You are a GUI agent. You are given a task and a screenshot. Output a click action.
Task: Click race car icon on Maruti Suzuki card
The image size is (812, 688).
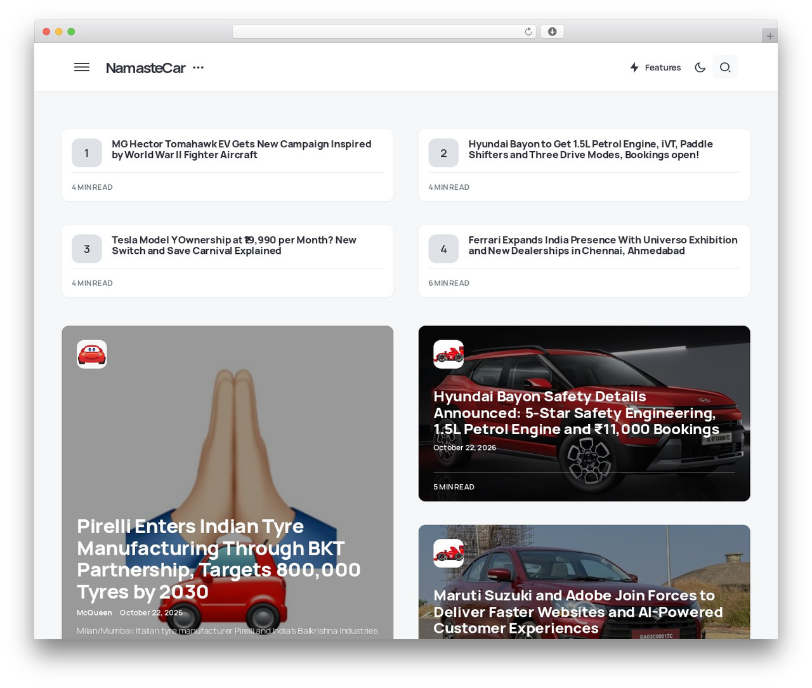point(449,553)
